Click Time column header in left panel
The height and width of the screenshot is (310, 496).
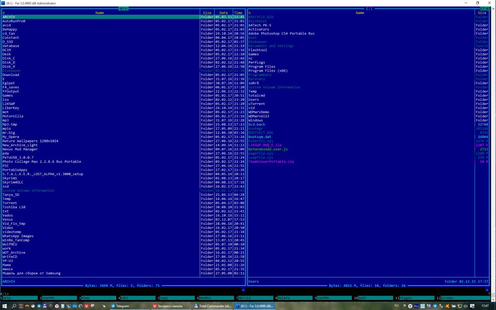pos(238,13)
